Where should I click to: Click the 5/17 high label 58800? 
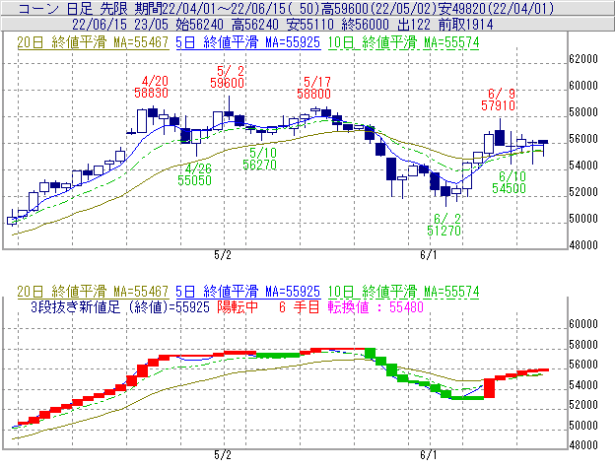[x=313, y=94]
